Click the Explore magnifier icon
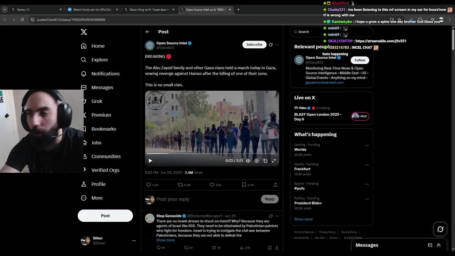This screenshot has width=455, height=256. click(84, 60)
